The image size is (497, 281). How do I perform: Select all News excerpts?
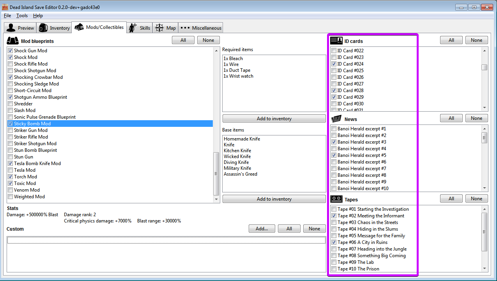[451, 118]
